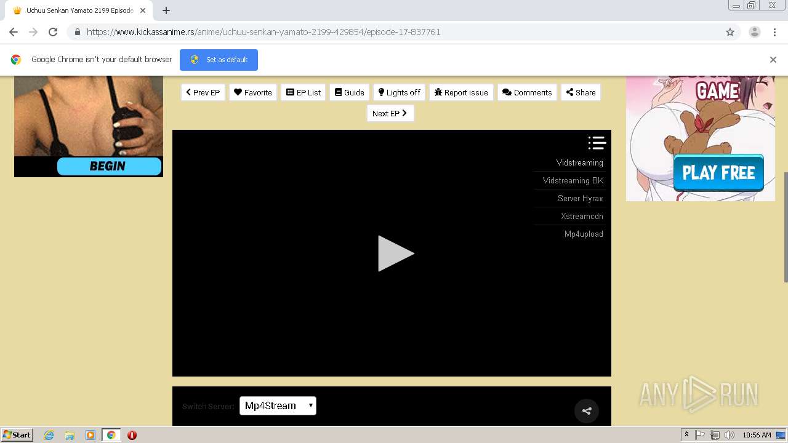Image resolution: width=788 pixels, height=443 pixels.
Task: Select the Server Hyrax option
Action: tap(580, 198)
